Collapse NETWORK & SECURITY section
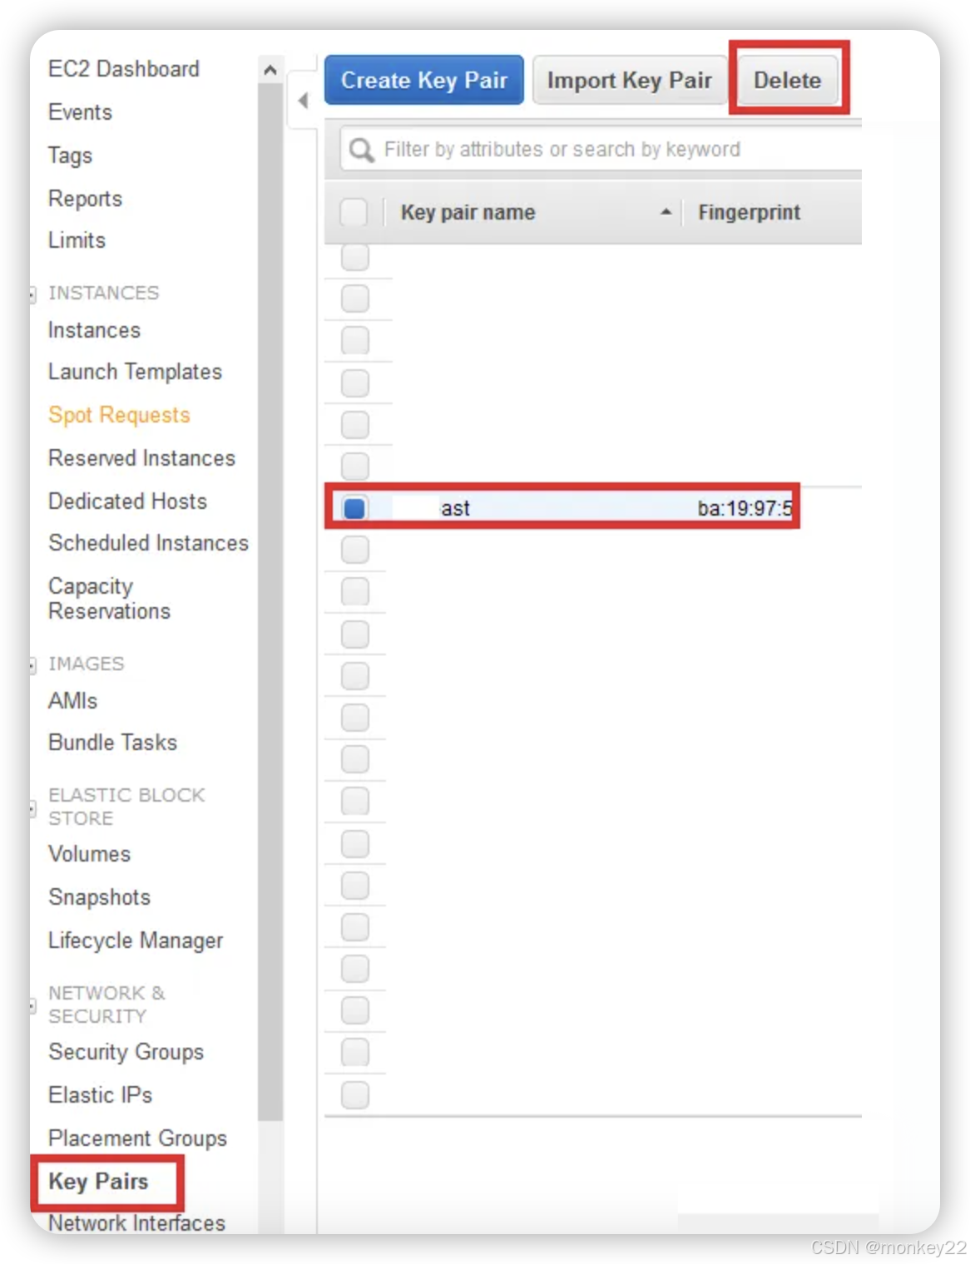This screenshot has height=1264, width=970. pyautogui.click(x=32, y=1005)
